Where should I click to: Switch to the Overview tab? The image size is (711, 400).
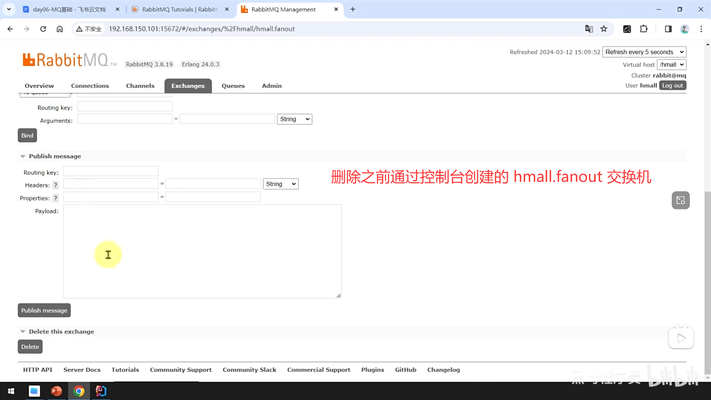coord(39,86)
